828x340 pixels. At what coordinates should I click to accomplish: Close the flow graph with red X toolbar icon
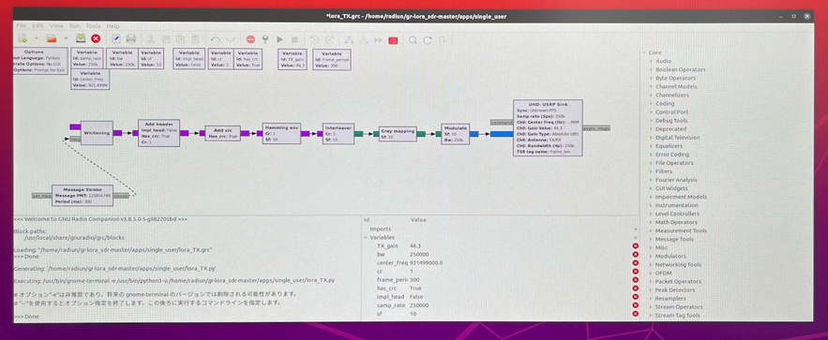click(96, 38)
